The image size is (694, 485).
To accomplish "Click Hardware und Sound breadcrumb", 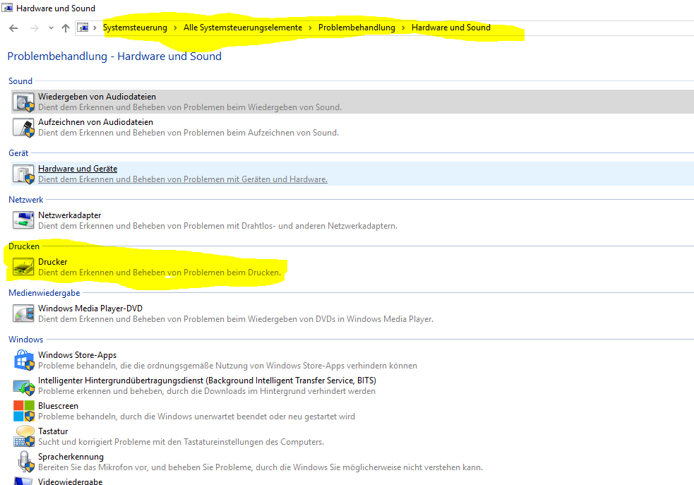I will pos(451,28).
